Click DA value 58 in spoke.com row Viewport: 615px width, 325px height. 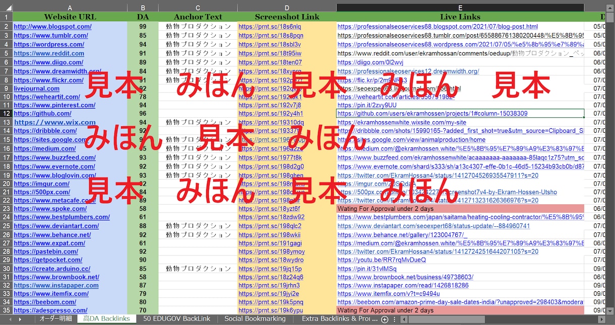pyautogui.click(x=143, y=209)
